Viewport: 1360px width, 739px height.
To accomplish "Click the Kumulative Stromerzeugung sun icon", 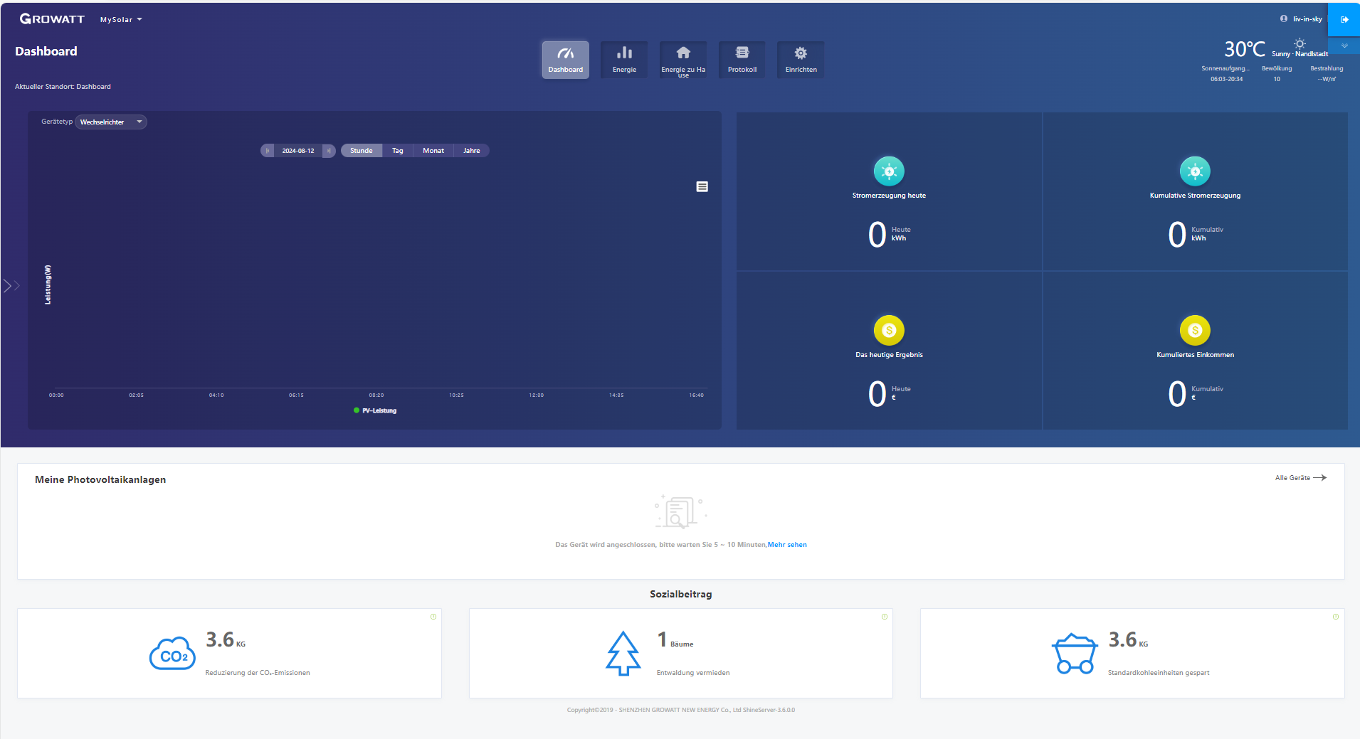I will coord(1195,171).
